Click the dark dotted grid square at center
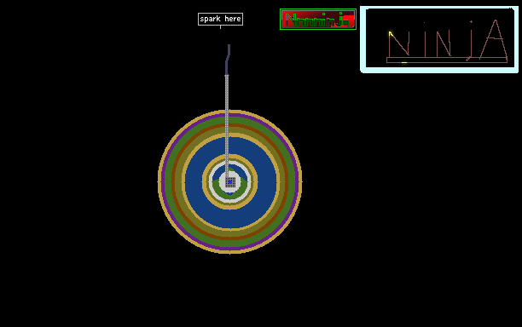522x327 pixels. click(230, 182)
